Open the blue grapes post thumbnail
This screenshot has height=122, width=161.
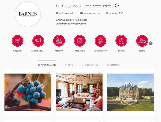(28, 92)
